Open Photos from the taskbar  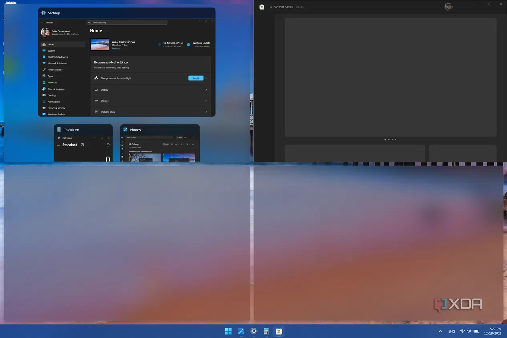coord(241,331)
